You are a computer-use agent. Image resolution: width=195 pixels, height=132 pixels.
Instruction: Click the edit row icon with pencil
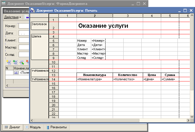coord(21,62)
